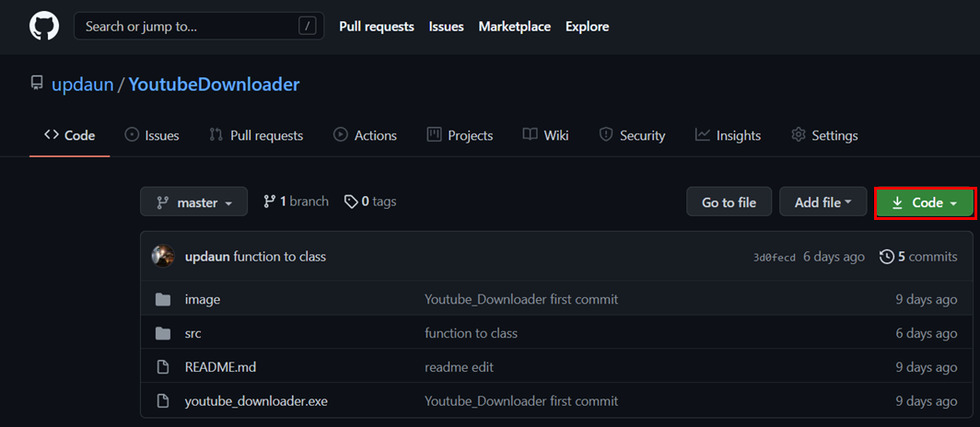Switch to the Security tab
Viewport: 980px width, 427px height.
coord(632,135)
